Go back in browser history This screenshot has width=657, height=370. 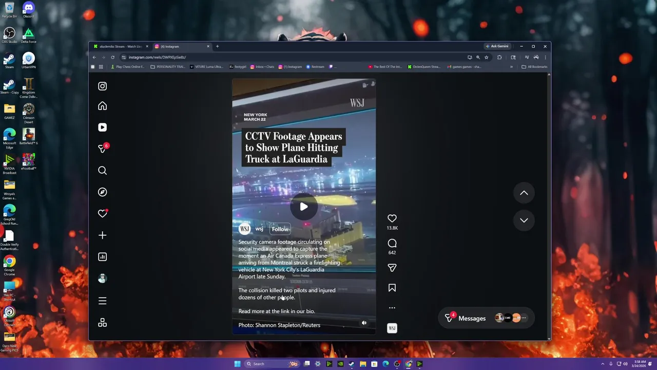94,57
